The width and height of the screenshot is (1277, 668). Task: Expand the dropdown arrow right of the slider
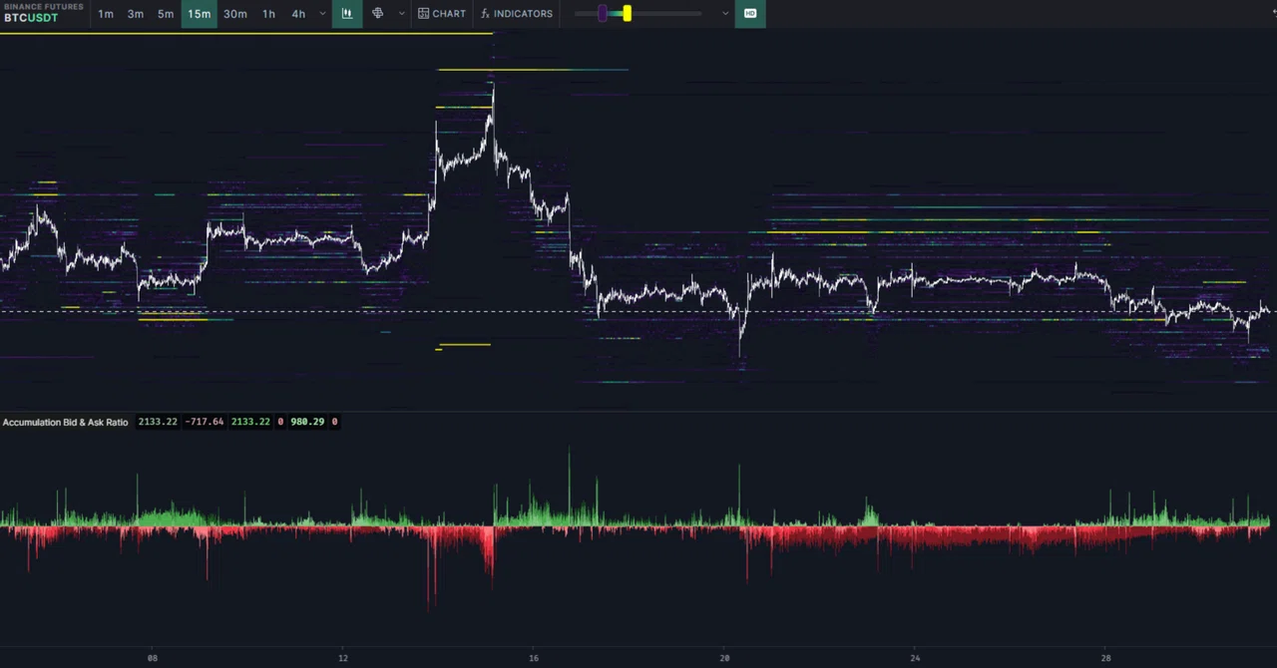(x=725, y=14)
